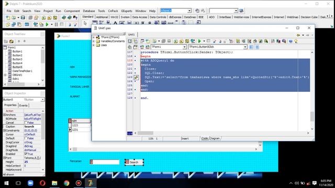Select the Label 'A' component in palette

click(x=115, y=23)
